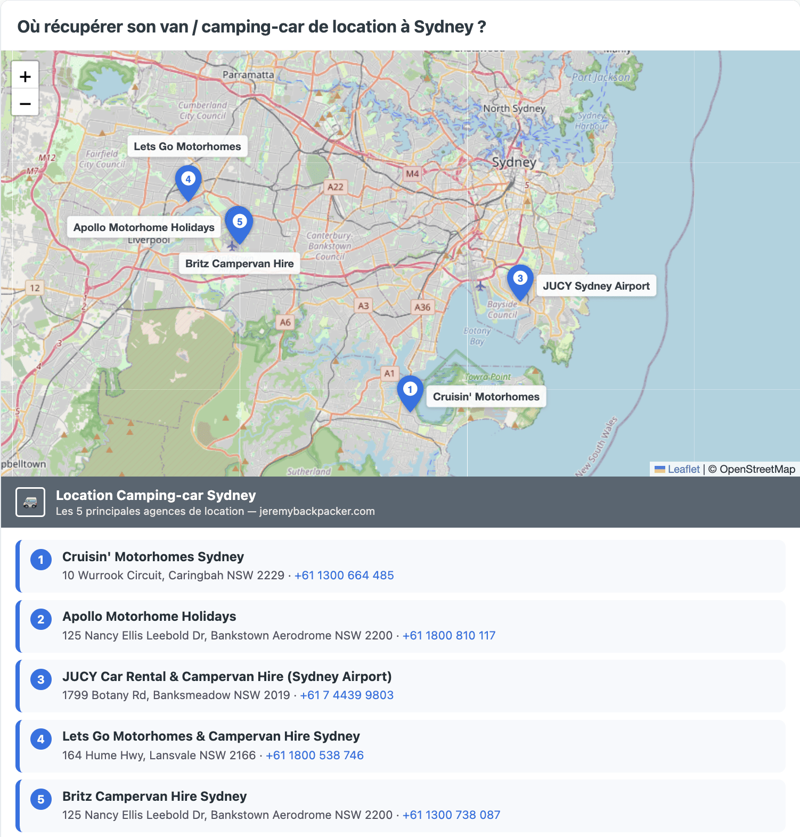
Task: Click the Cruisin' Motorhomes map label
Action: tap(486, 397)
